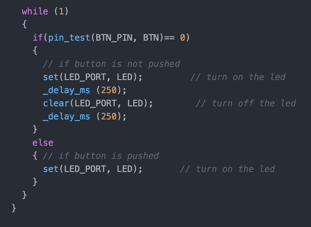Screen dimensions: 311x227
Task: Click the number 250 in first delay
Action: (x=109, y=90)
